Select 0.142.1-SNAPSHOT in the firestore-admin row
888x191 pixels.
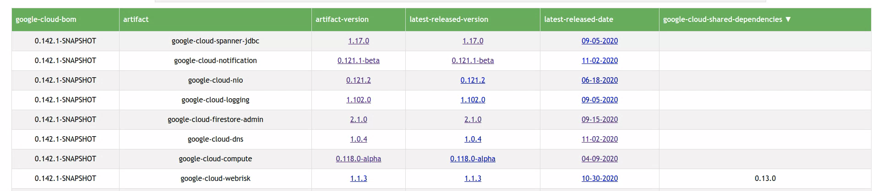tap(65, 119)
